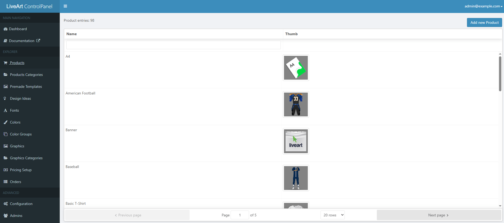
Task: Select the Basic T-Shirt product name
Action: click(76, 203)
